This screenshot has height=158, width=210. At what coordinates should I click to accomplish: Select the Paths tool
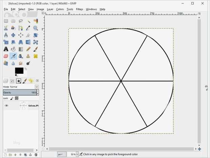coord(21,28)
